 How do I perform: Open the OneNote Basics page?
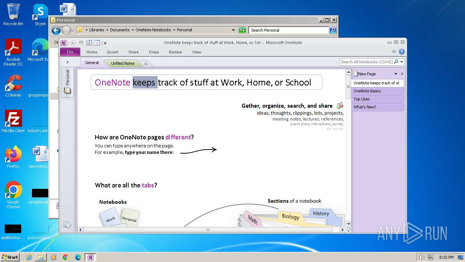378,91
